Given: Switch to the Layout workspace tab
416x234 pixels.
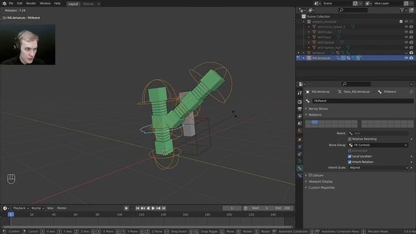Looking at the screenshot, I should (73, 4).
